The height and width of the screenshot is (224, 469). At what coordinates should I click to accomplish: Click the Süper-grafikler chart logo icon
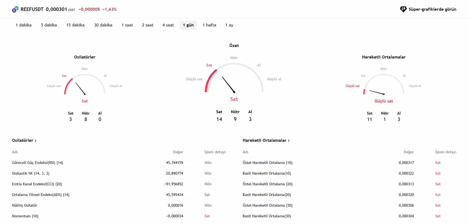[403, 9]
